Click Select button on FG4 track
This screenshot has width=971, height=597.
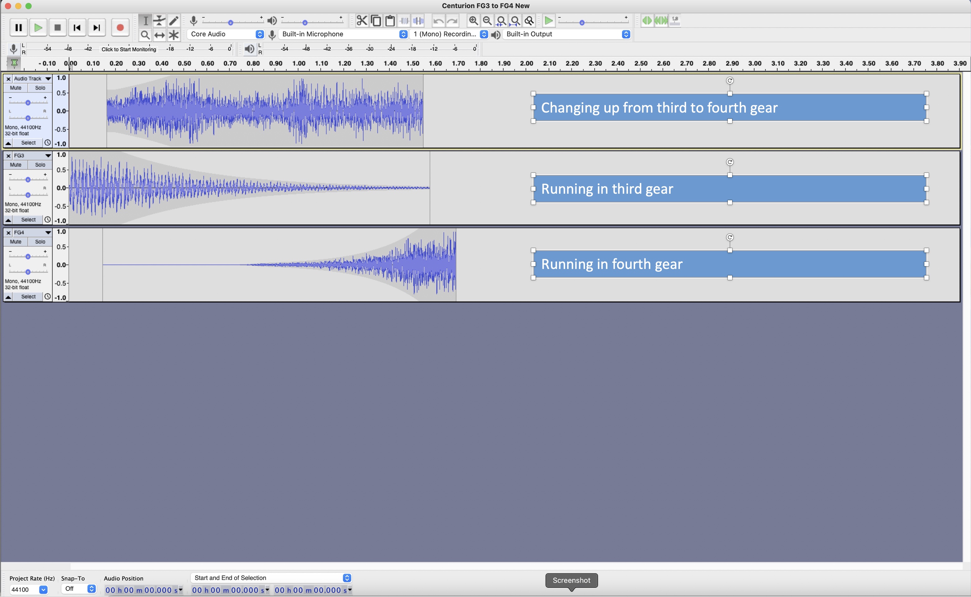click(x=28, y=297)
